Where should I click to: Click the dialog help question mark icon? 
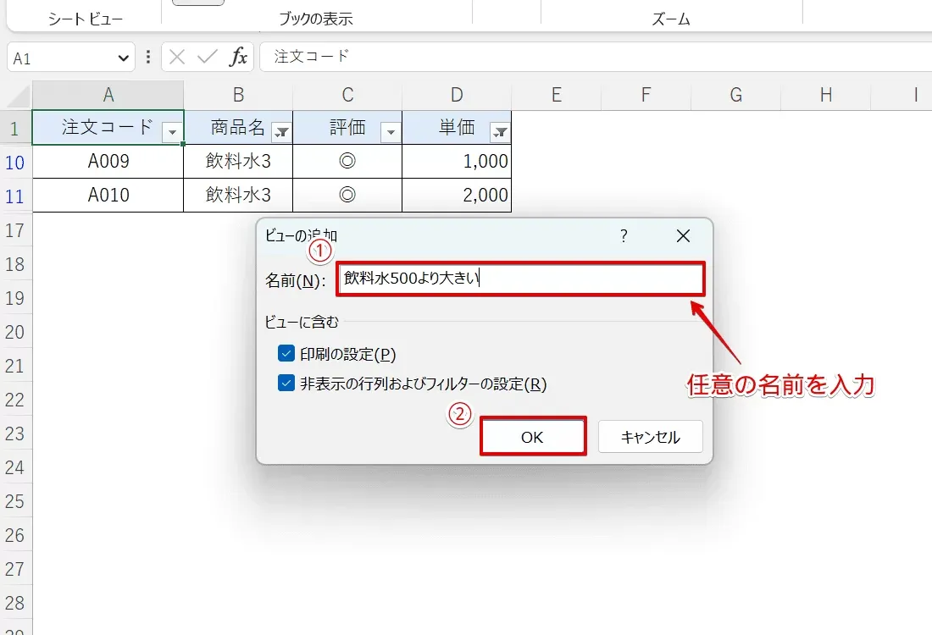pos(624,236)
